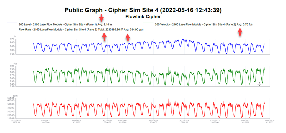Click the crosshair cursor in the velocity pane
This screenshot has height=133, width=286.
coord(259,84)
